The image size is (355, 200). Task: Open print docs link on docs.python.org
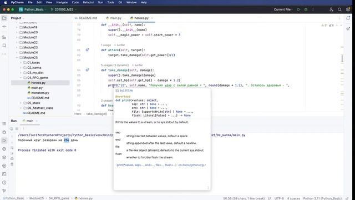click(x=161, y=165)
